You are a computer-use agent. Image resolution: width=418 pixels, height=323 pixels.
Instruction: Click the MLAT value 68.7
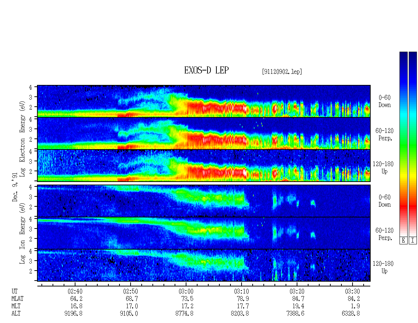(x=132, y=299)
